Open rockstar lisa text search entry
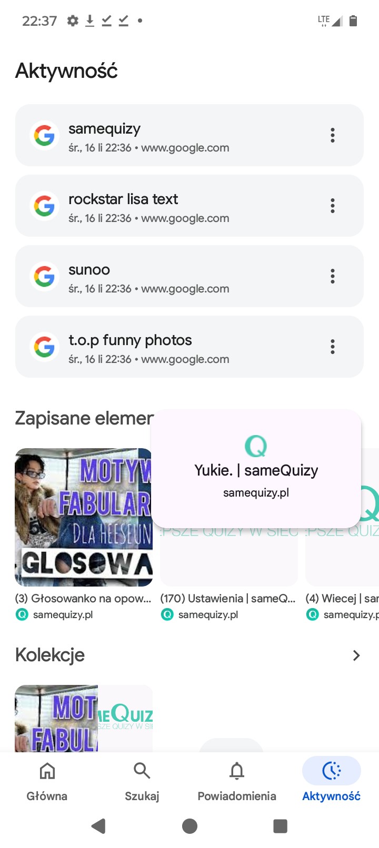The image size is (379, 848). click(x=189, y=206)
